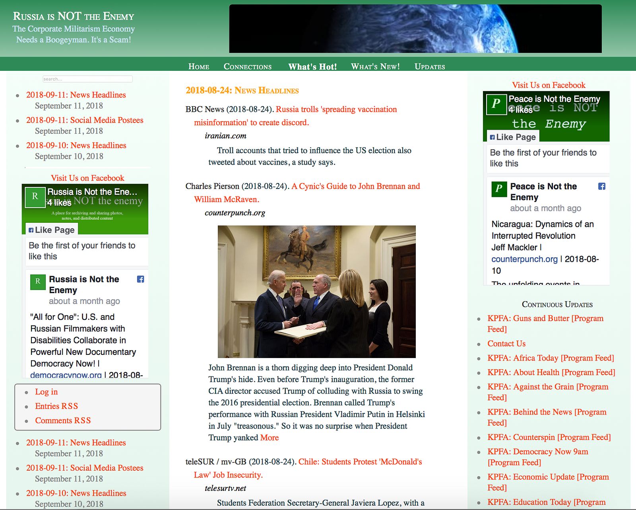This screenshot has height=510, width=636.
Task: Click the large P avatar on the Peace Facebook banner
Action: click(x=496, y=104)
